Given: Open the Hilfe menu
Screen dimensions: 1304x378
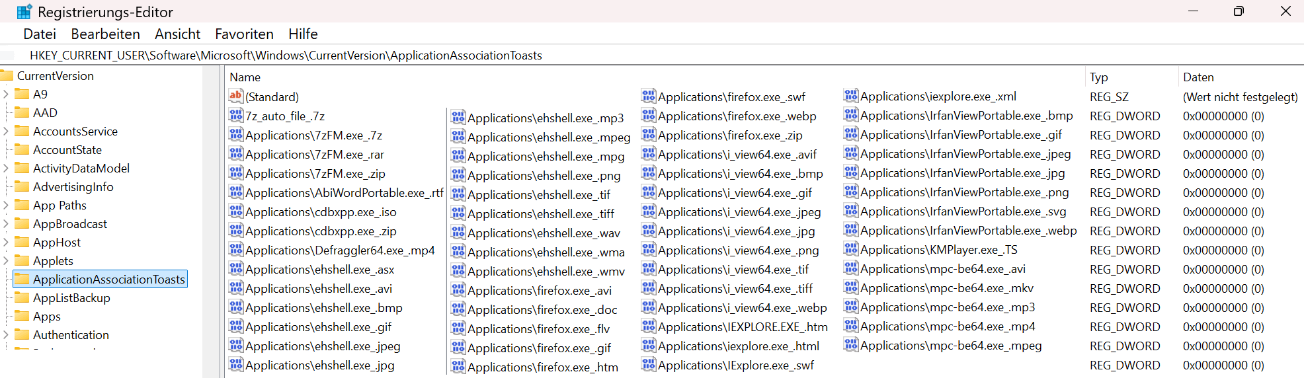Looking at the screenshot, I should (303, 34).
